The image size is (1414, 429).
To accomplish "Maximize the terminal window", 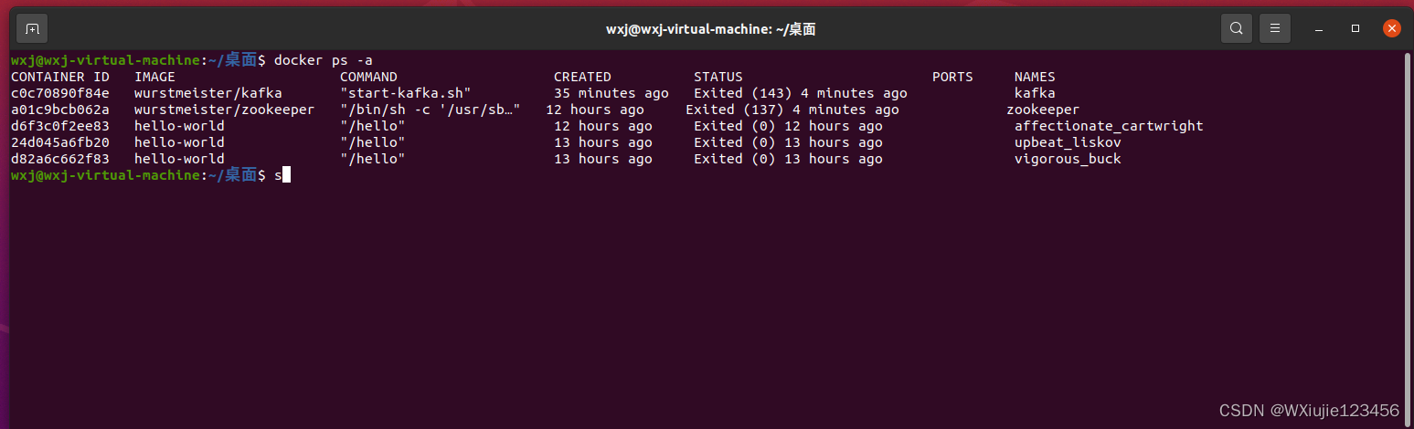I will point(1356,28).
